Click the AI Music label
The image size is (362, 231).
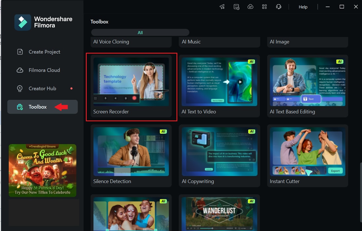[191, 42]
